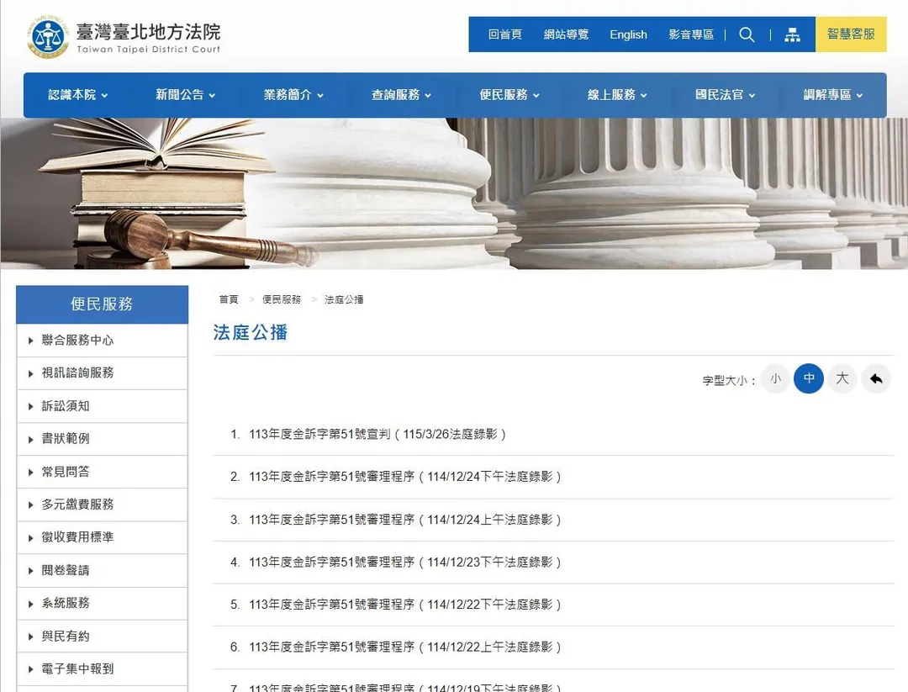
Task: Expand the 便民服務 dropdown in the top navigation
Action: (x=509, y=95)
